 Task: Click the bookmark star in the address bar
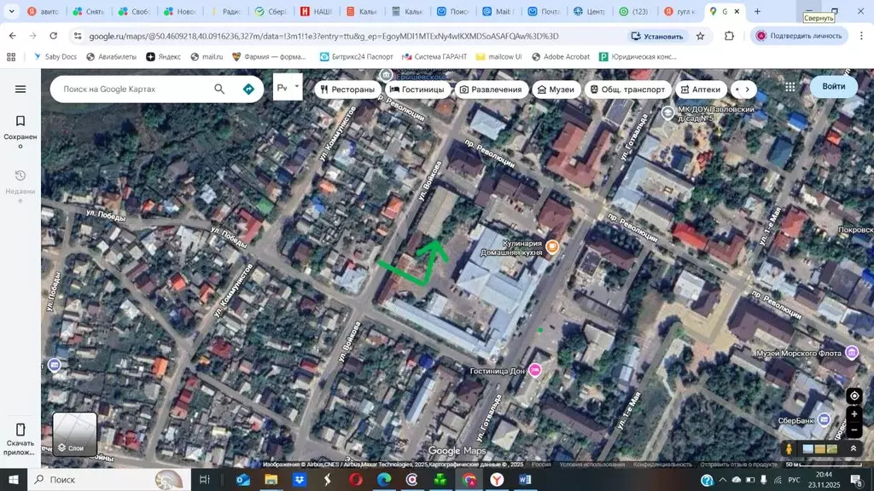pos(699,36)
